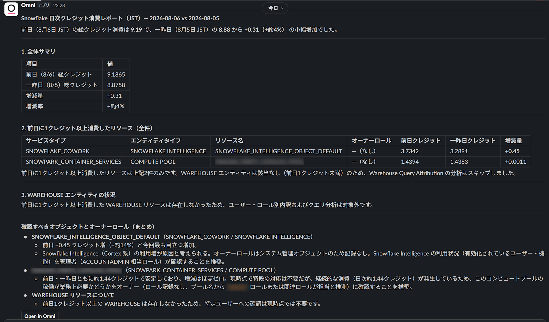
Task: Select the value 9.1865
Action: [116, 74]
